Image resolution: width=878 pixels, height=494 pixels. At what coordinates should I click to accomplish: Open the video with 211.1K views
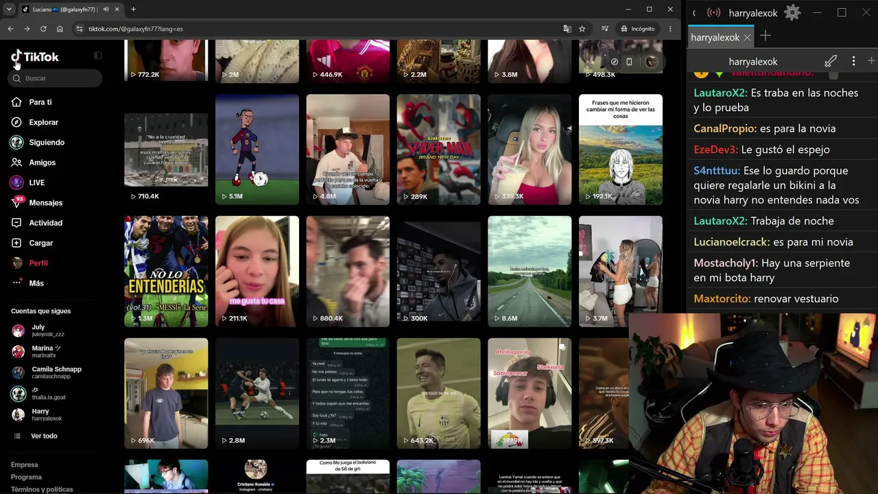click(257, 272)
